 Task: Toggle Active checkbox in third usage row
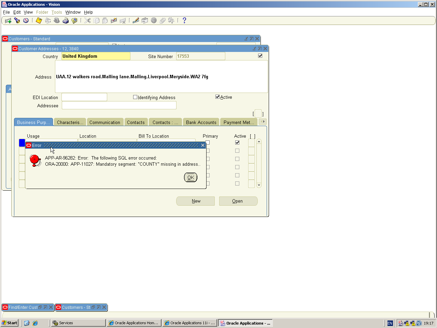[237, 159]
